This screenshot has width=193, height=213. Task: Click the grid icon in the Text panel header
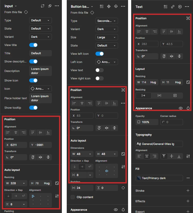click(x=166, y=7)
